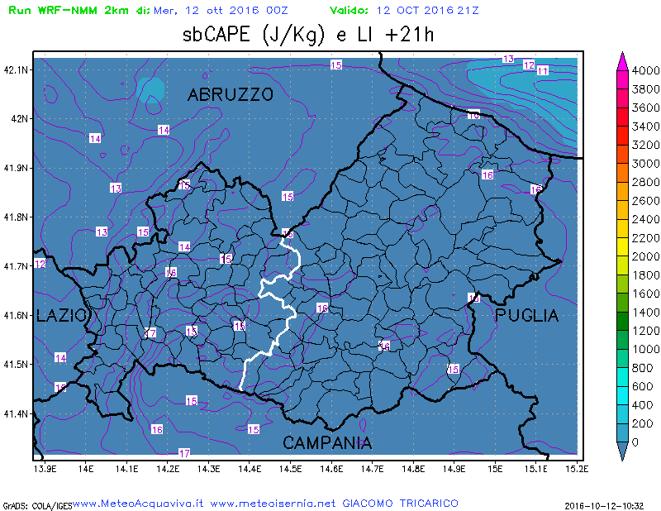Click the 15E longitude label
The image size is (661, 511).
[495, 469]
